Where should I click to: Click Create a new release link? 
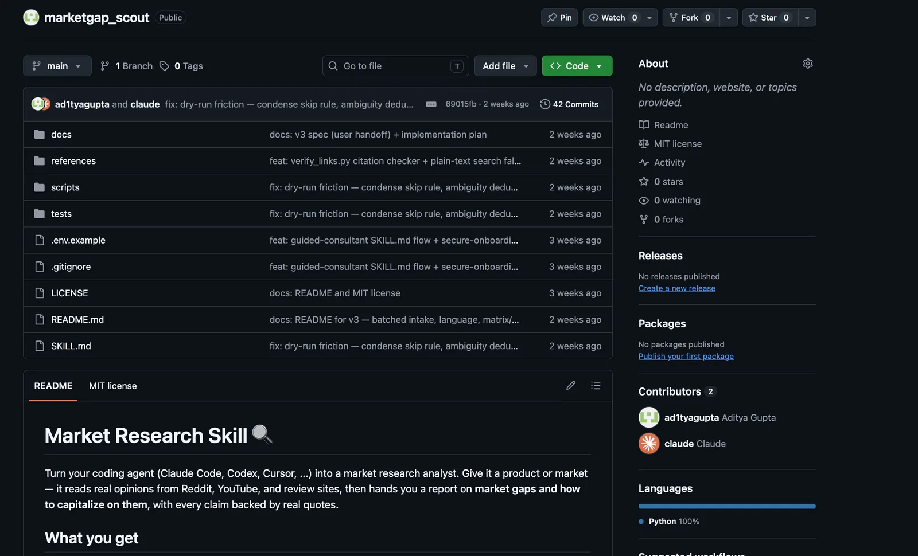[677, 288]
